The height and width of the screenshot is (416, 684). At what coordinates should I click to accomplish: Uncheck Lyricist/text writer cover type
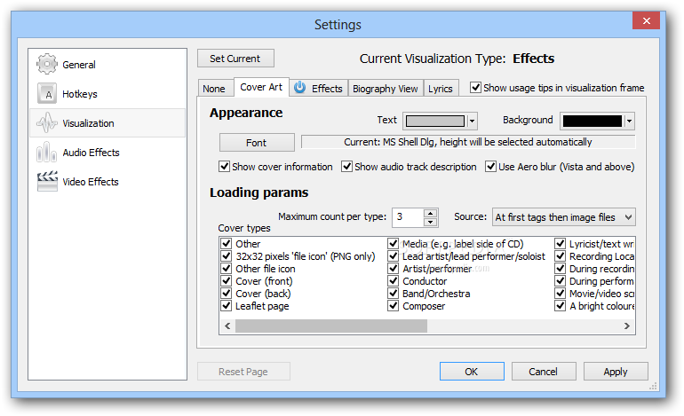pyautogui.click(x=561, y=244)
